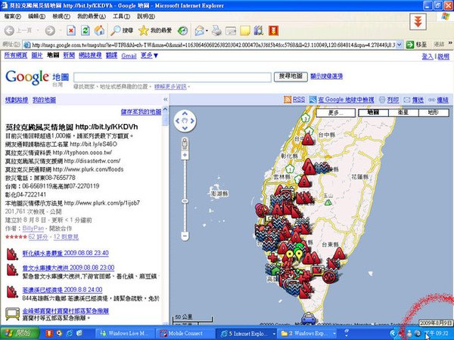Select the 地圖 map type button
454x340 pixels.
373,113
